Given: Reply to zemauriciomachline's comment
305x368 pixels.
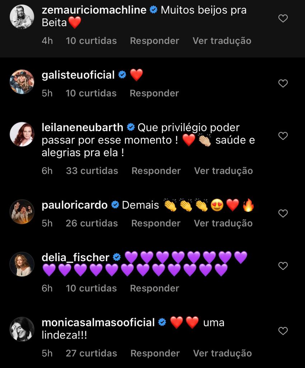Looking at the screenshot, I should point(154,41).
